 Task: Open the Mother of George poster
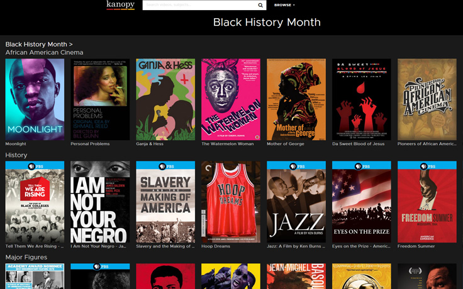(296, 99)
